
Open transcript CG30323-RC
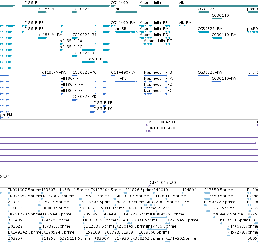[x=75, y=56]
